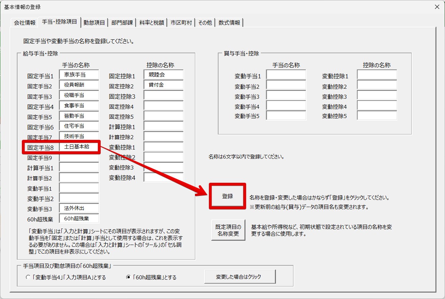Screen dimensions: 445x299
Task: Click the 固定手当2 field containing 役員報酬
Action: tap(79, 85)
